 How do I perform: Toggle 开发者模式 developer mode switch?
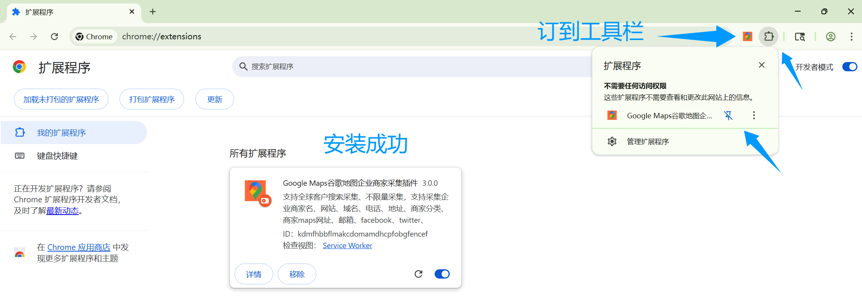(x=850, y=67)
